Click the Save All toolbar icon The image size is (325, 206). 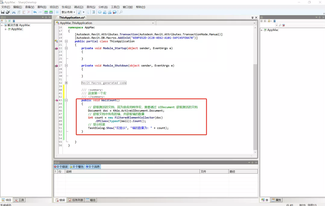(8, 12)
